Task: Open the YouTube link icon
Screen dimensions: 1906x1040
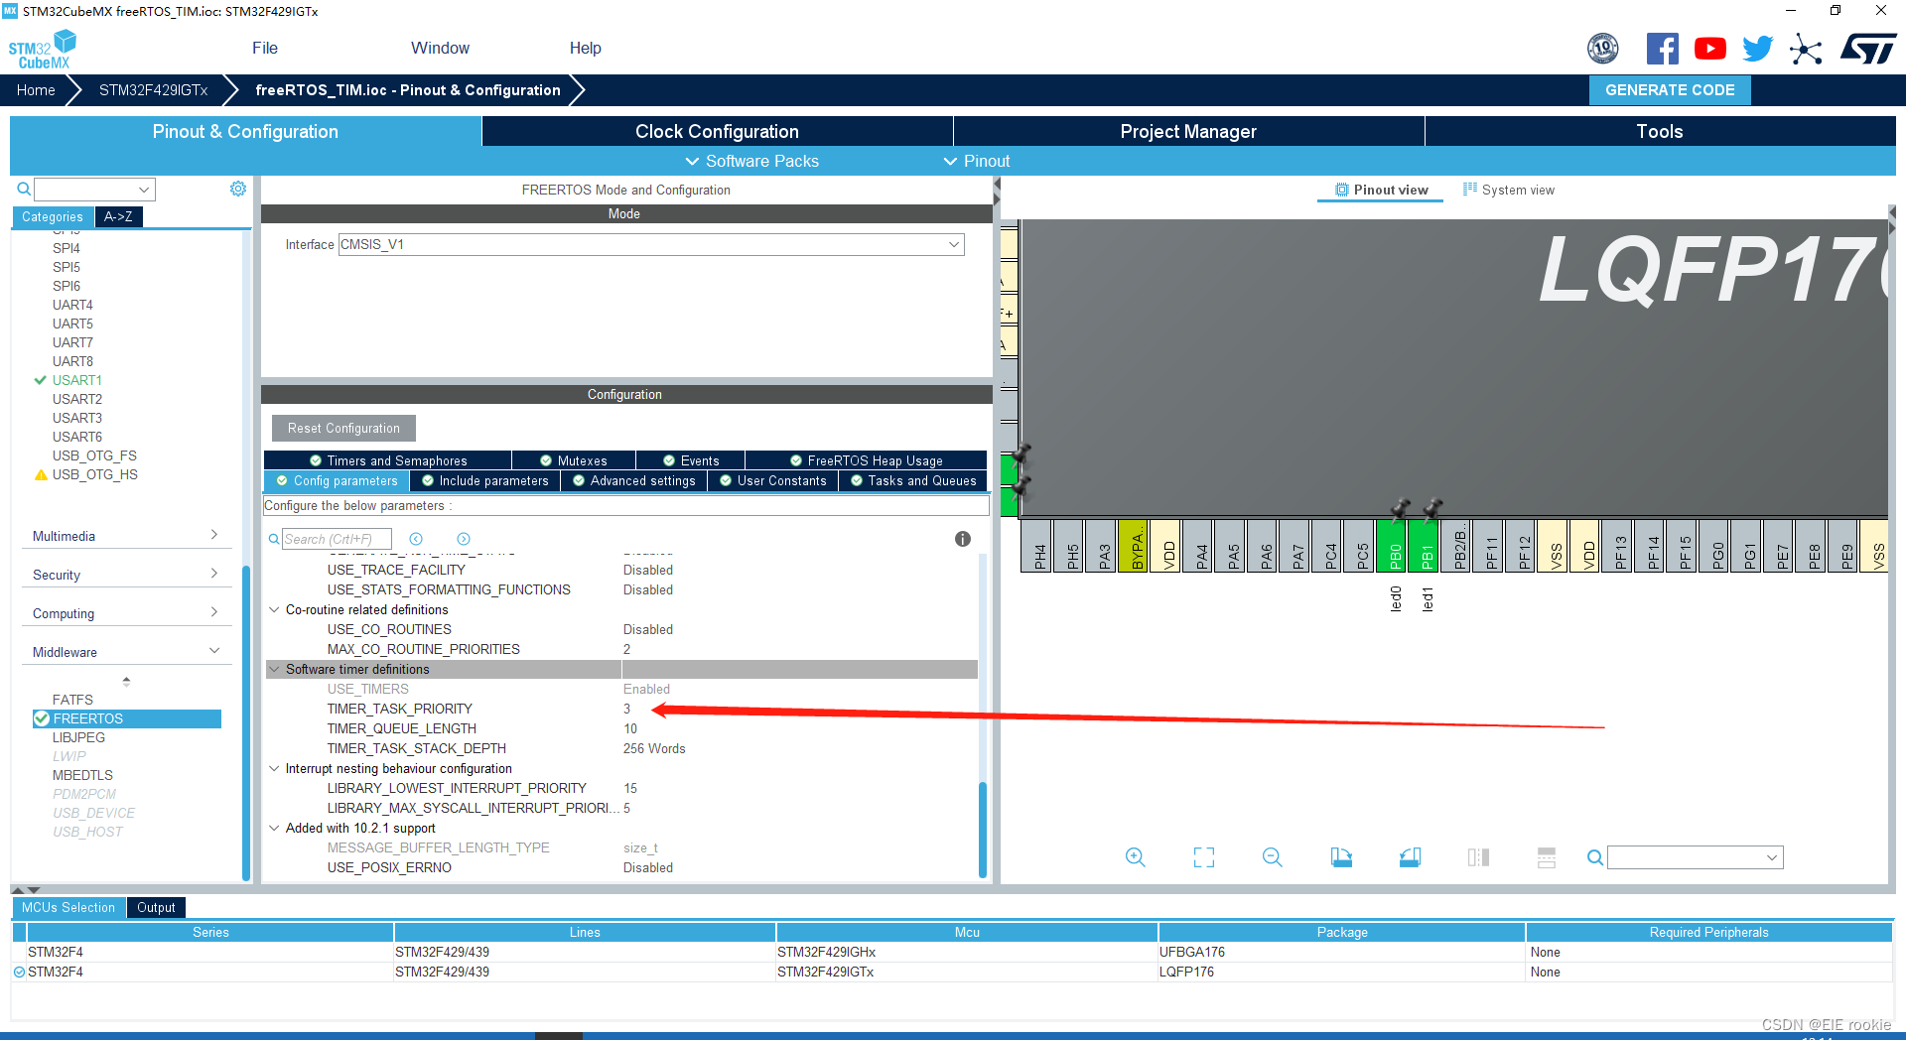Action: pos(1709,49)
